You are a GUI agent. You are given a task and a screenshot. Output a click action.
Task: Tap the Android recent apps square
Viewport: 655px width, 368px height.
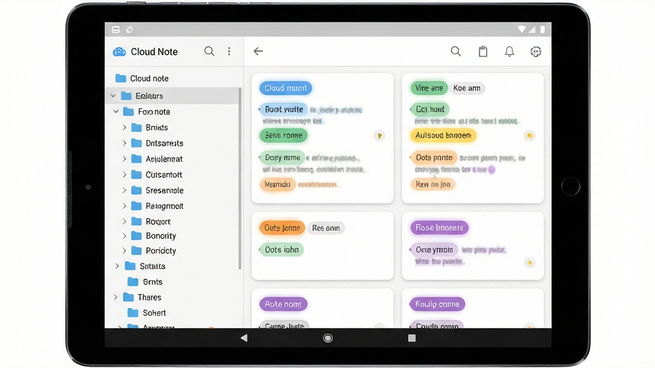click(x=412, y=338)
